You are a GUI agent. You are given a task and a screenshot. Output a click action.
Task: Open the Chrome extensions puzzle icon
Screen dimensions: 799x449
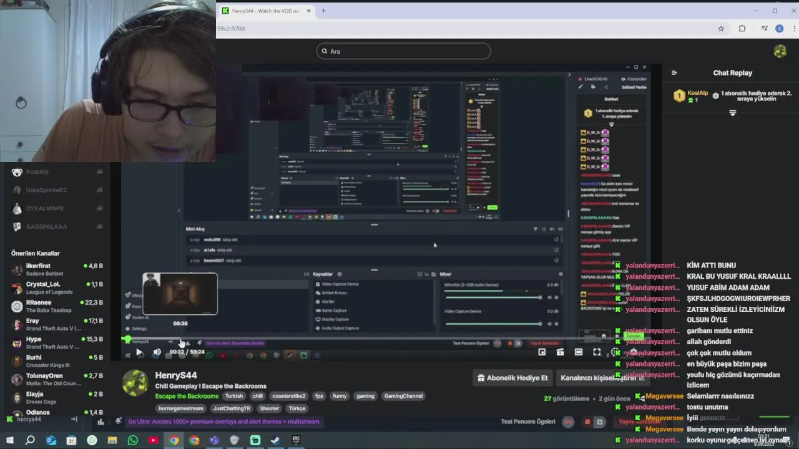(742, 29)
